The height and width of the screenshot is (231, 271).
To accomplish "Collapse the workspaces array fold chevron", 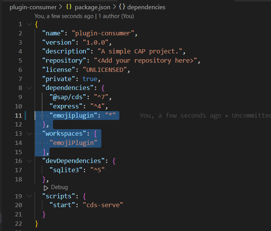I will click(x=30, y=134).
